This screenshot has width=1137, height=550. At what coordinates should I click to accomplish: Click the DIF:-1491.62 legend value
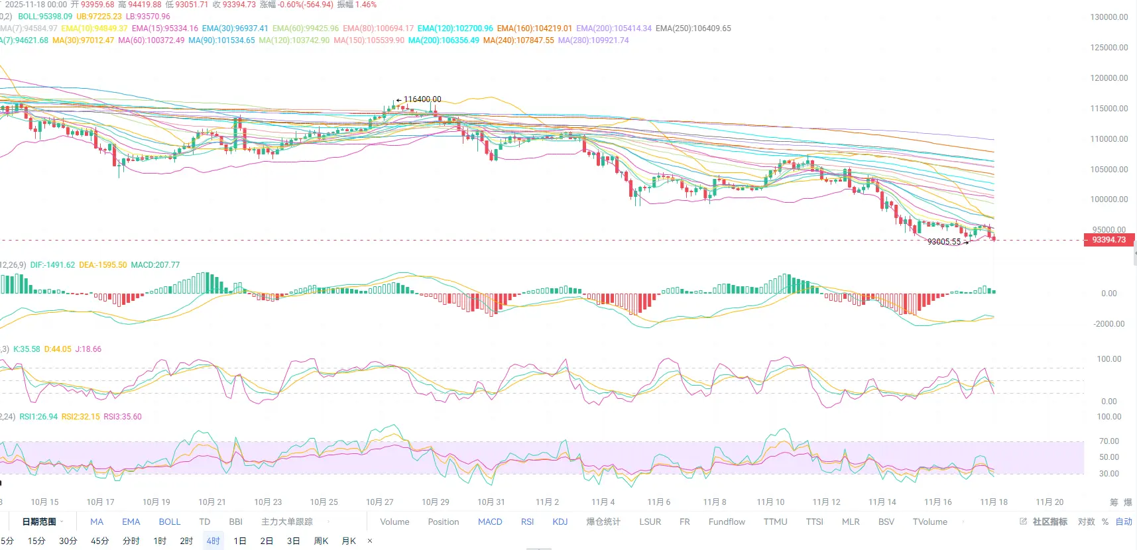point(52,265)
